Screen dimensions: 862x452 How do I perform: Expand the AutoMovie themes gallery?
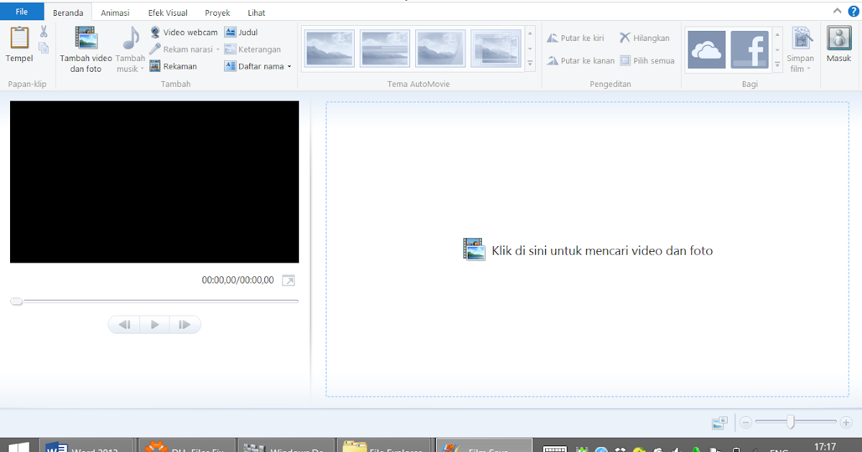pyautogui.click(x=530, y=64)
